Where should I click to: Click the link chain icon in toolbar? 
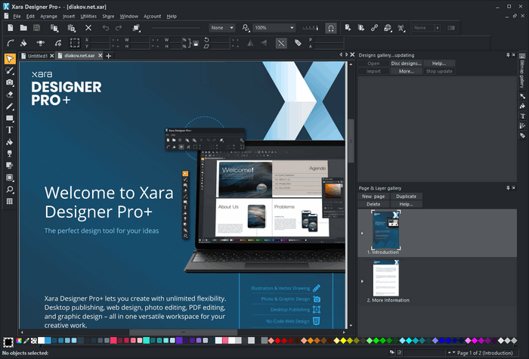374,28
